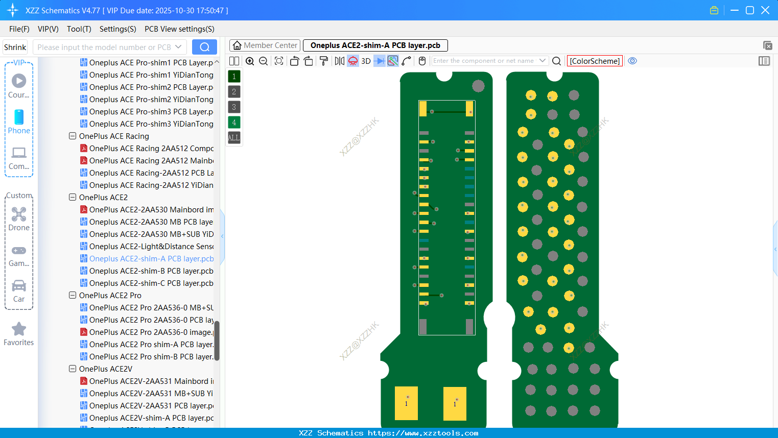The width and height of the screenshot is (778, 438).
Task: Expand the OnePlus ACE Racing group
Action: tap(72, 136)
